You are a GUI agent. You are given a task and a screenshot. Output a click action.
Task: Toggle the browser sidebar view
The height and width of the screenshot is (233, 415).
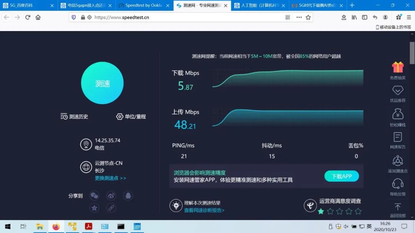pyautogui.click(x=364, y=17)
